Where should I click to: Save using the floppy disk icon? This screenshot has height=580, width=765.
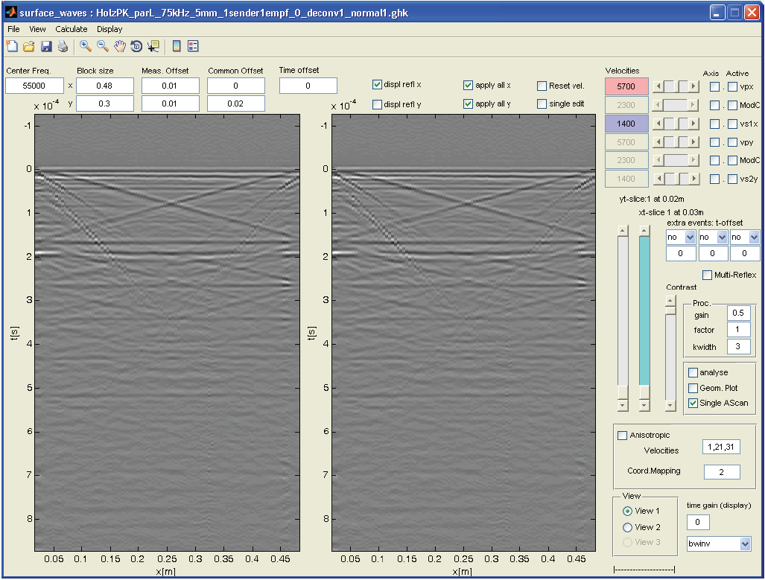46,46
